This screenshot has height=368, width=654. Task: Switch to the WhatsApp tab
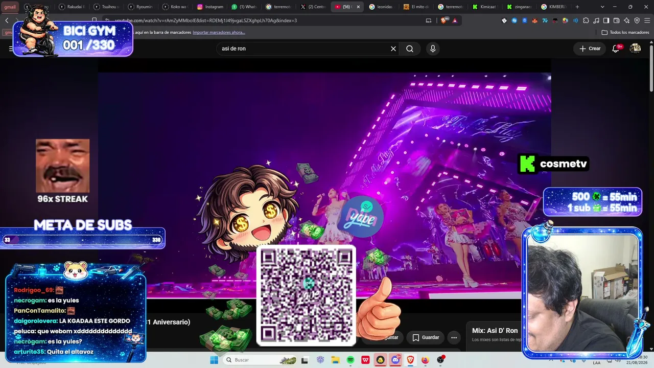point(244,7)
